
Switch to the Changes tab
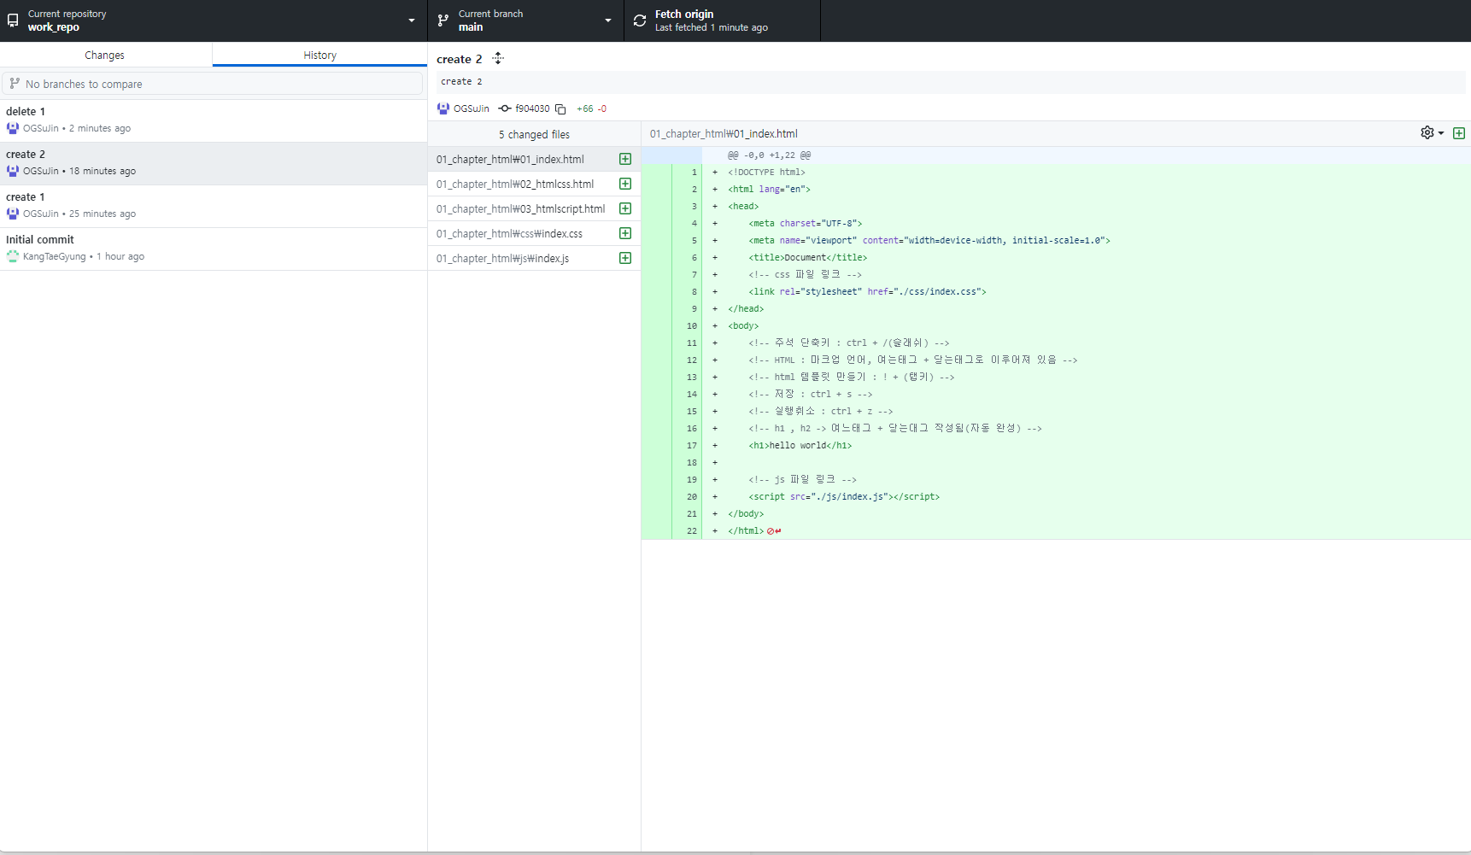(105, 56)
